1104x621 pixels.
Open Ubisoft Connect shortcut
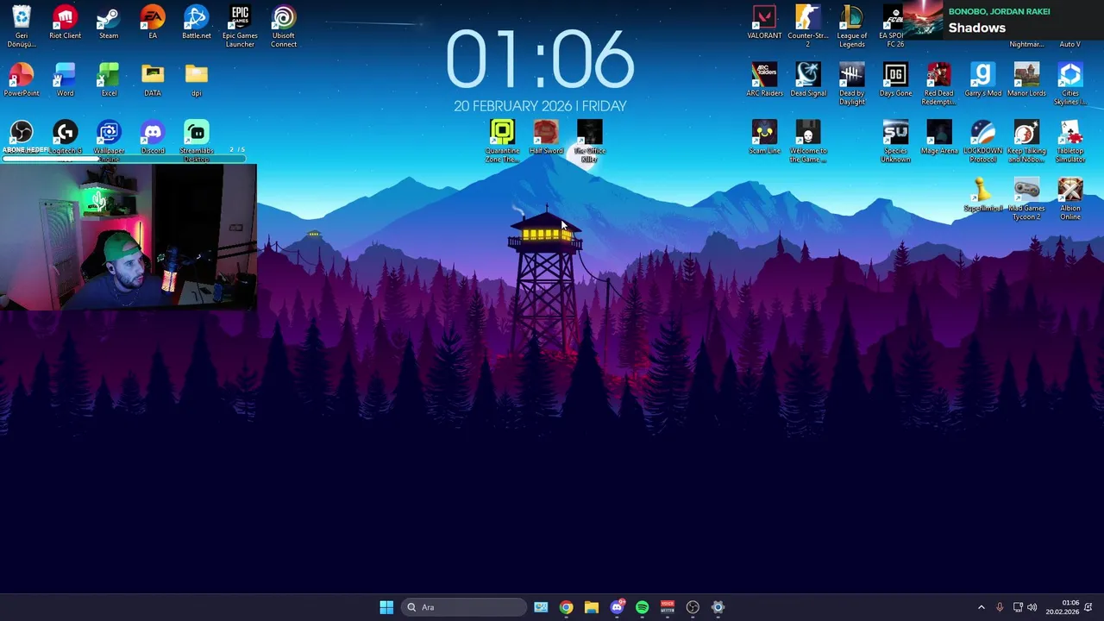tap(284, 26)
